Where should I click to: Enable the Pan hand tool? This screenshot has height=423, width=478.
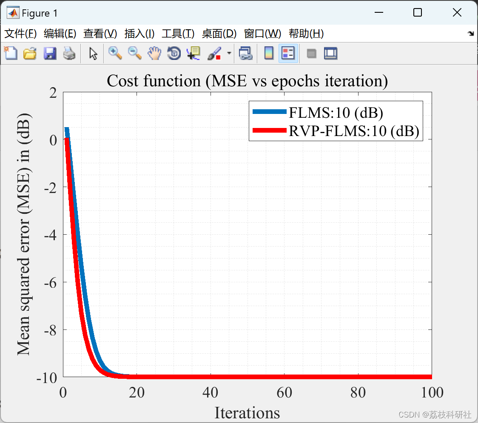[x=154, y=53]
